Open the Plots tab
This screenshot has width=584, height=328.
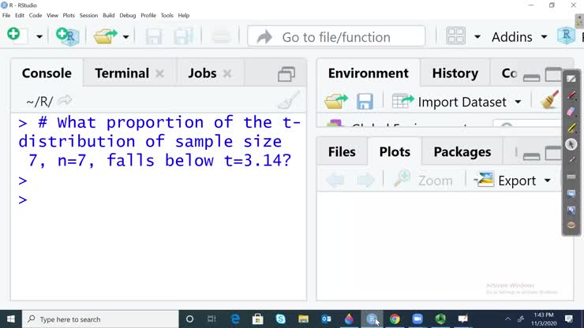click(x=395, y=151)
